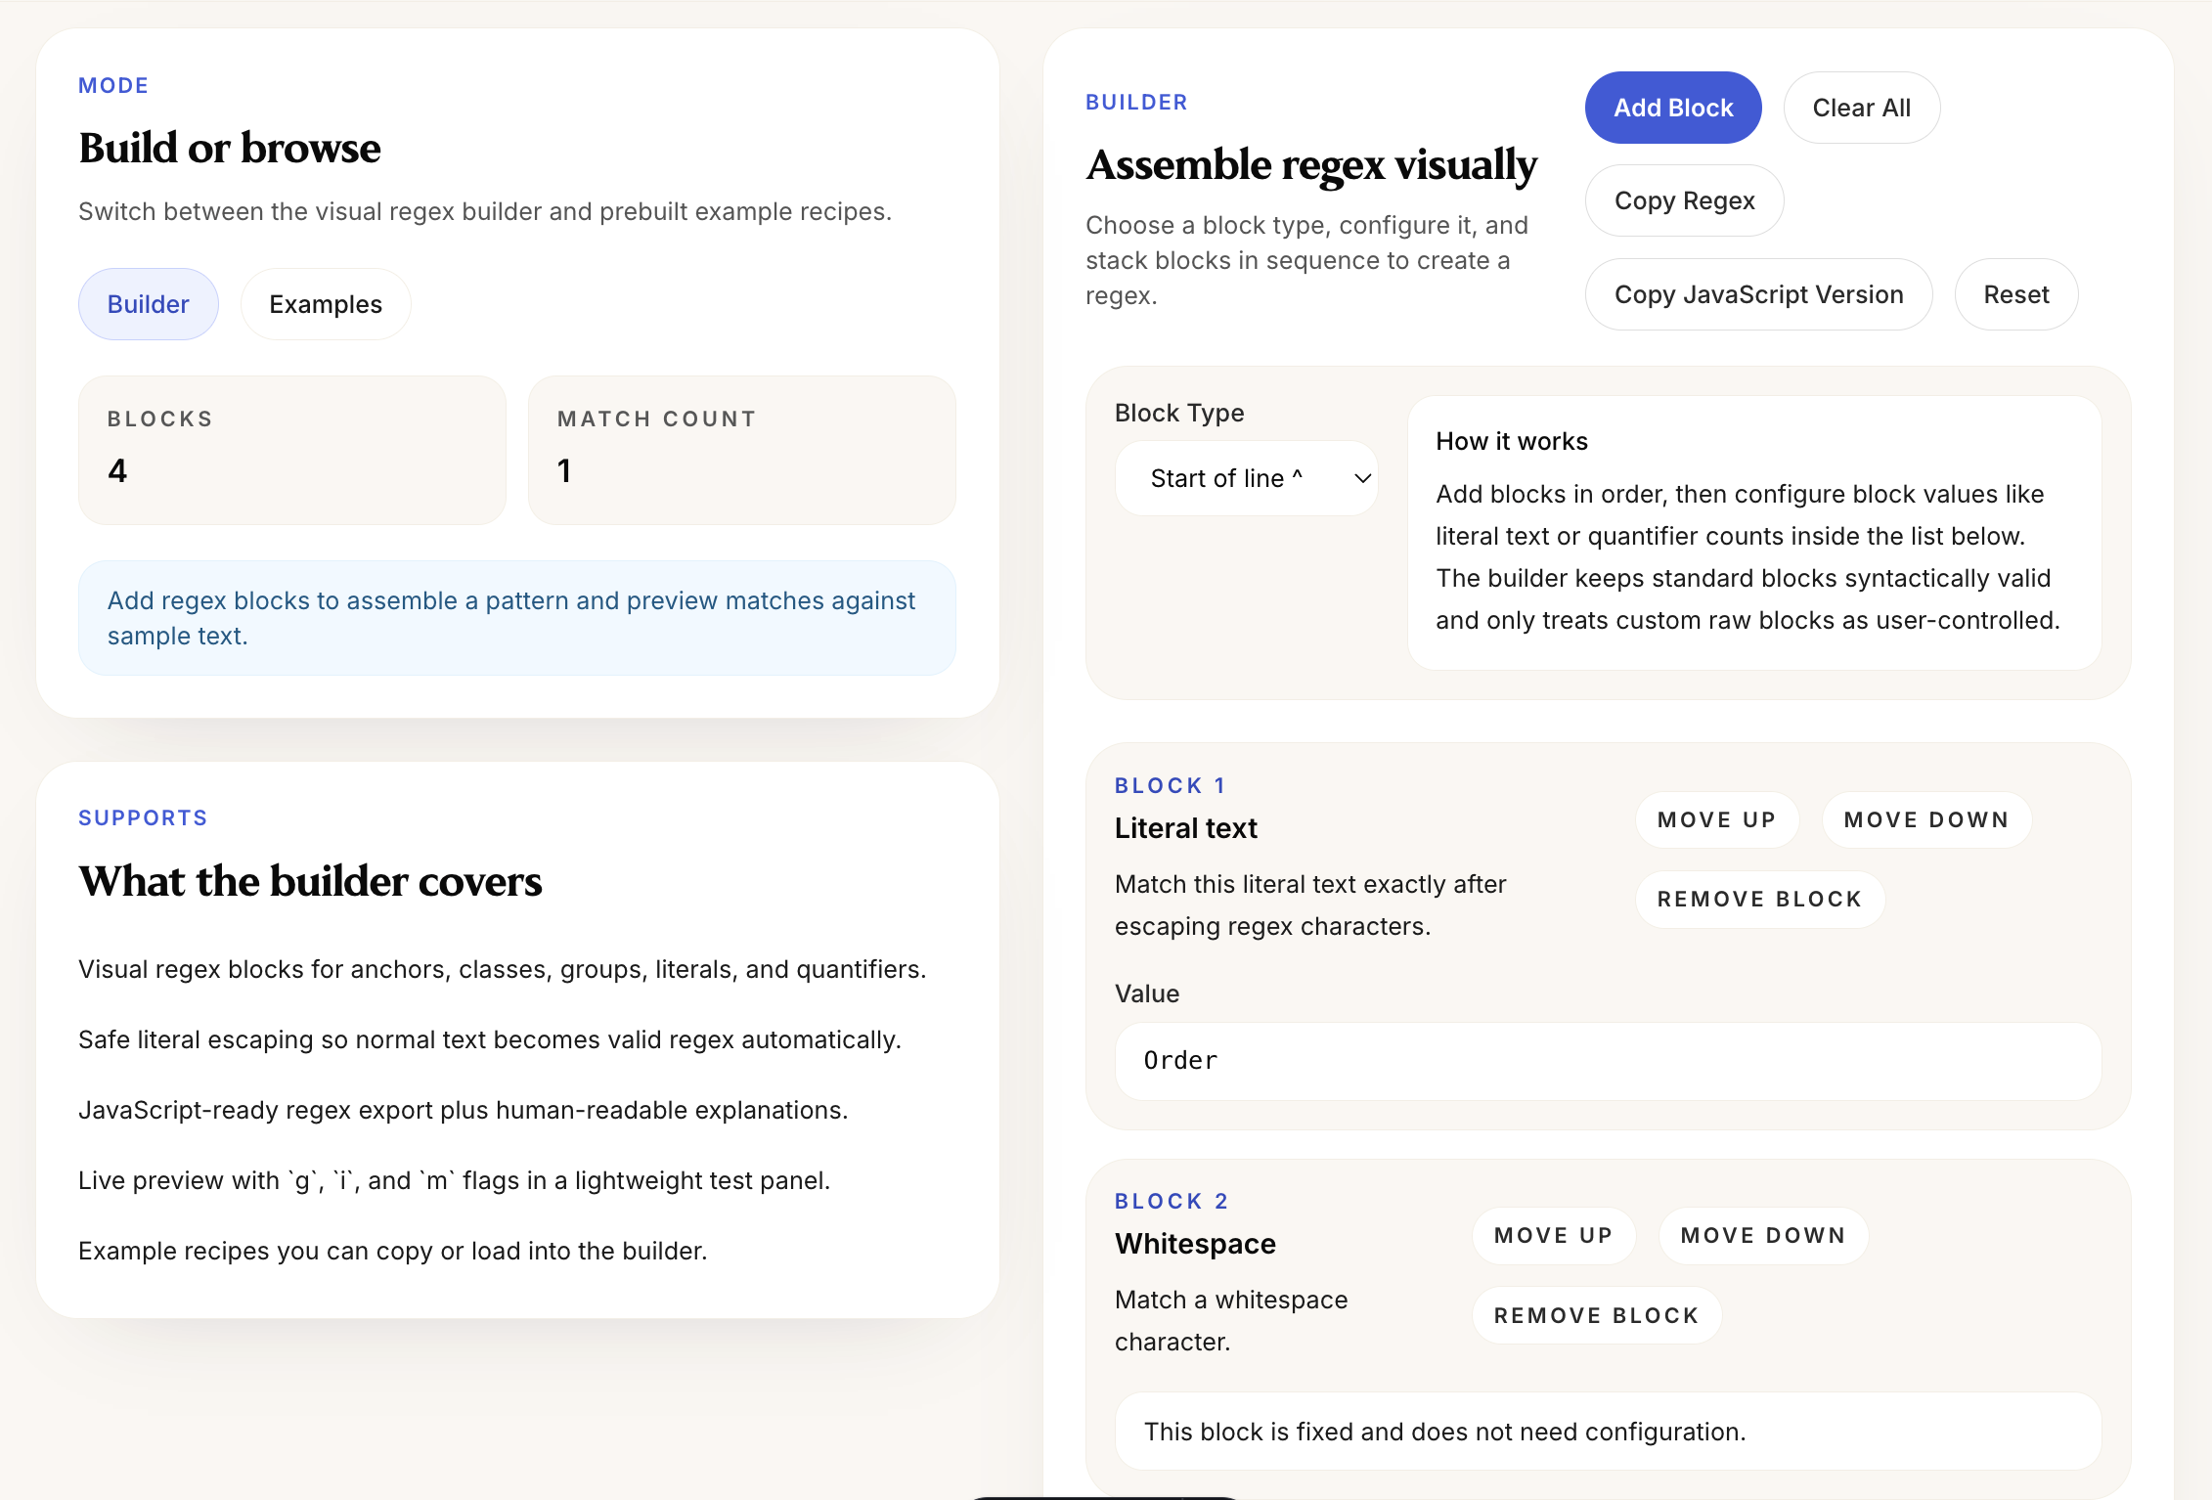Switch to the Builder mode tab
This screenshot has width=2212, height=1500.
pos(148,304)
